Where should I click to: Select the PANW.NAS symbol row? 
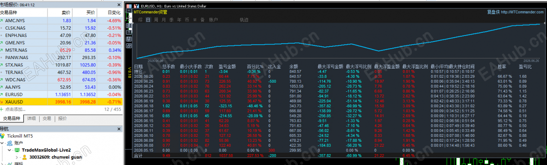click(61, 57)
